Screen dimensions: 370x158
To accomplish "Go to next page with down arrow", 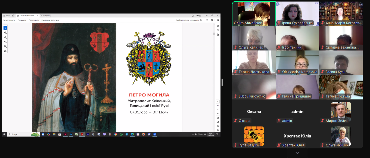I will [x=218, y=113].
